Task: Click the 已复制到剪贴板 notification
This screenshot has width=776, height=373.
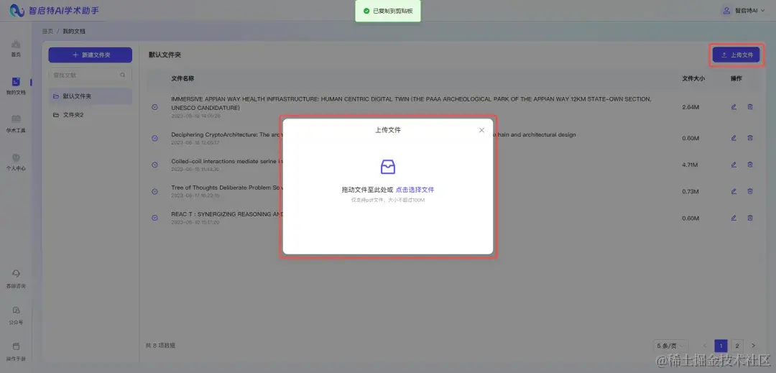Action: coord(388,11)
